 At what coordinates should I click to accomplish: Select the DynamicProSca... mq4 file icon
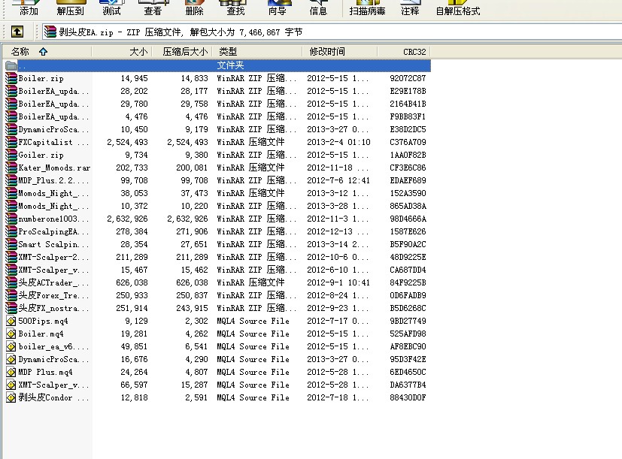11,359
